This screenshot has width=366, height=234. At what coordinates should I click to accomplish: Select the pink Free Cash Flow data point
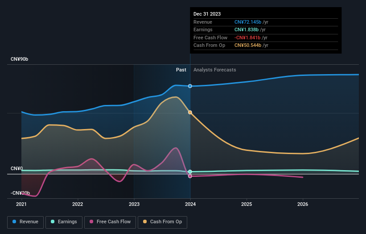click(x=190, y=176)
